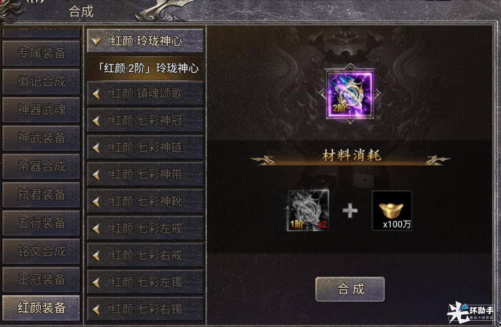501x327 pixels.
Task: Click the gold ingot x100万 cost icon
Action: (x=392, y=210)
